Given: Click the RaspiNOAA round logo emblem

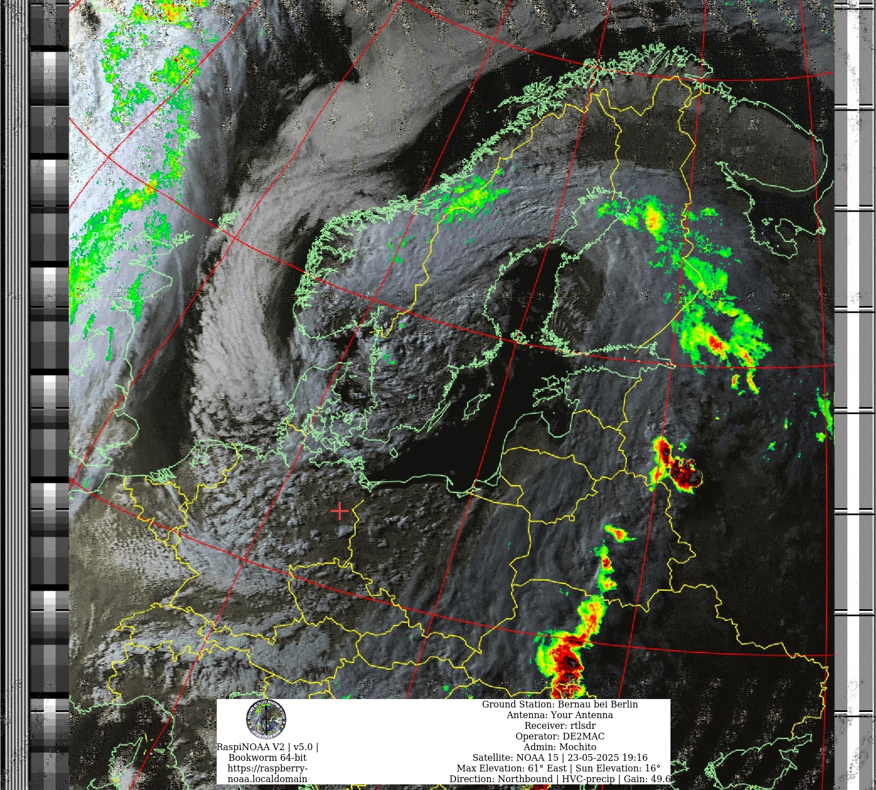Looking at the screenshot, I should pyautogui.click(x=266, y=719).
